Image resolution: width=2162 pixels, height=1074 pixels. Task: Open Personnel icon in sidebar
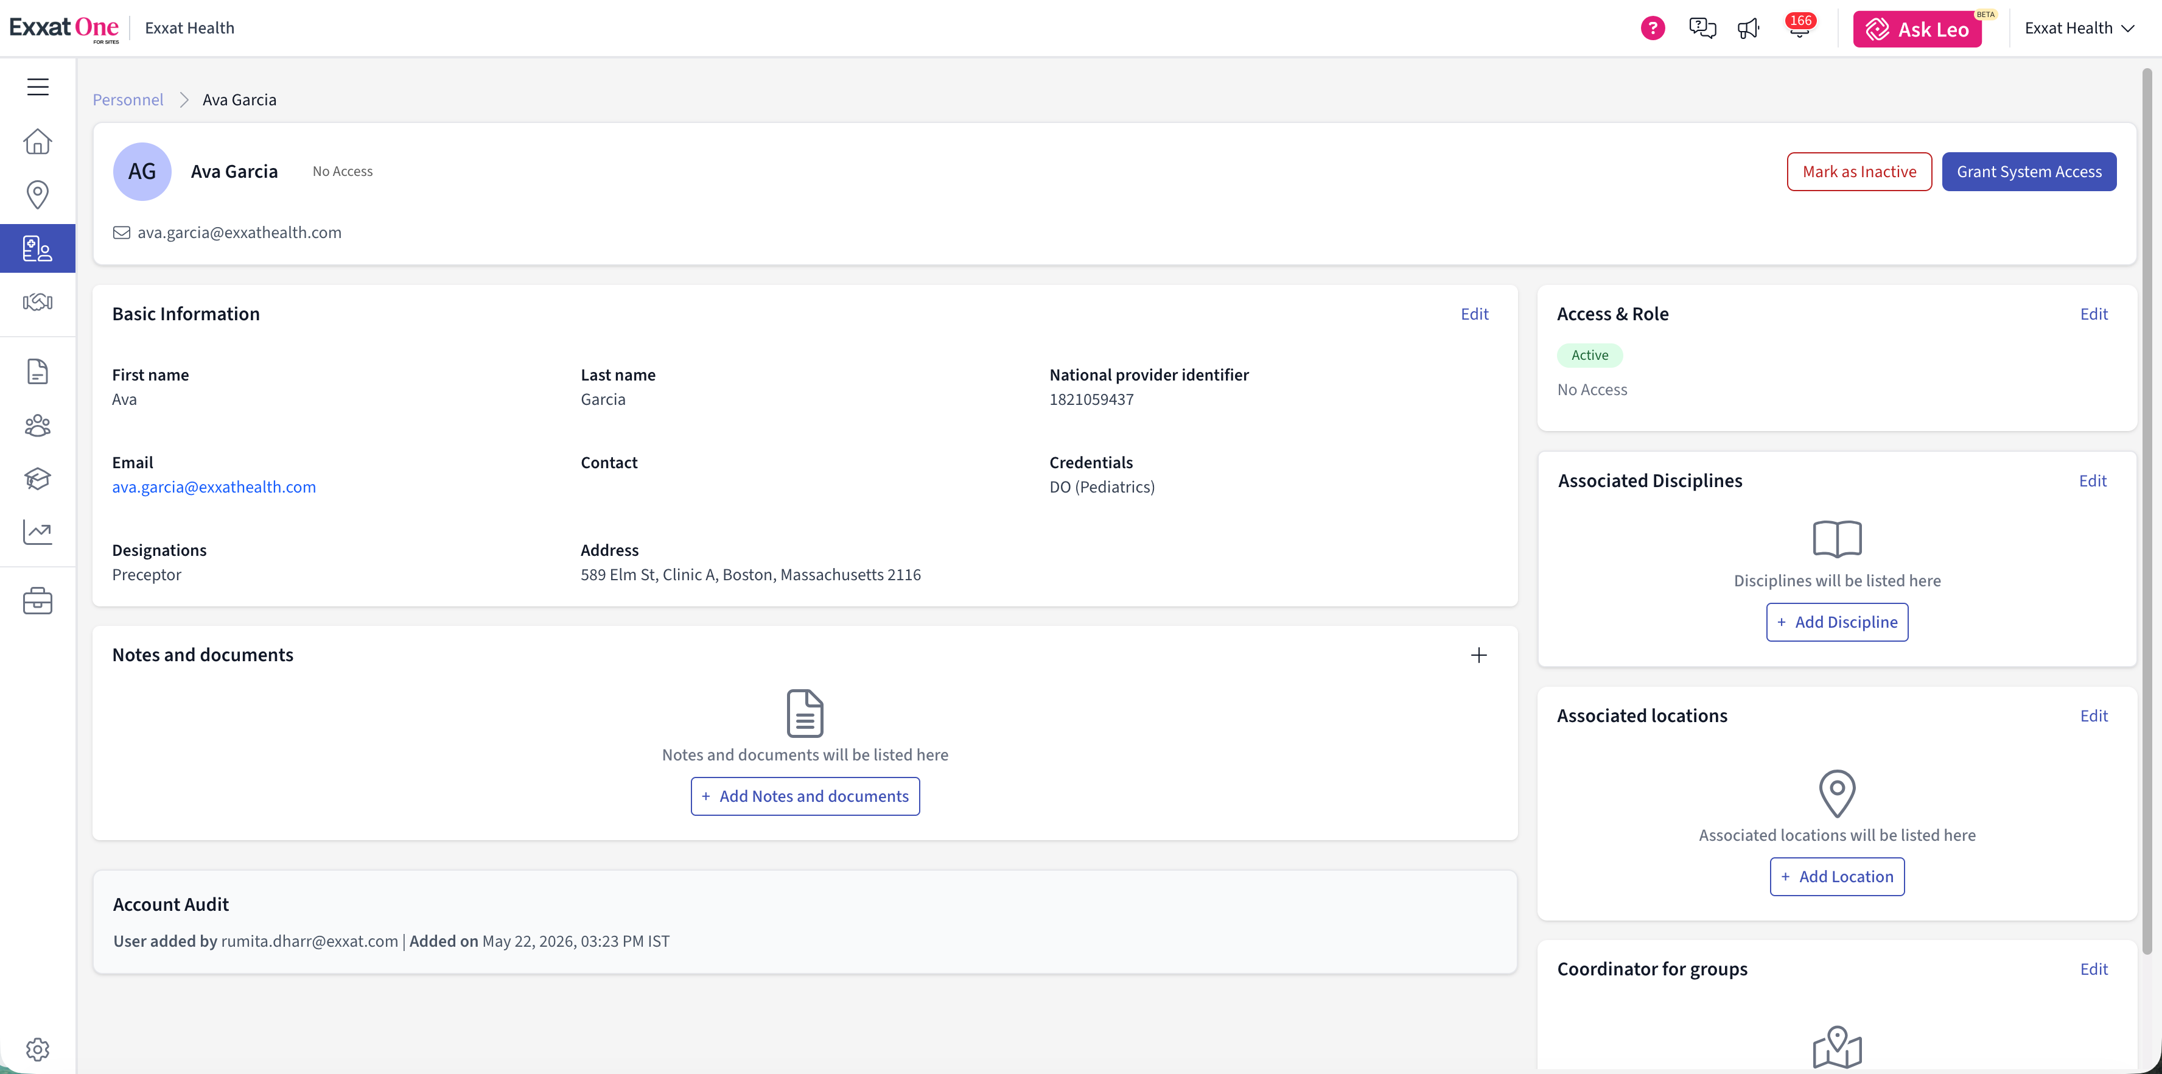[x=38, y=248]
